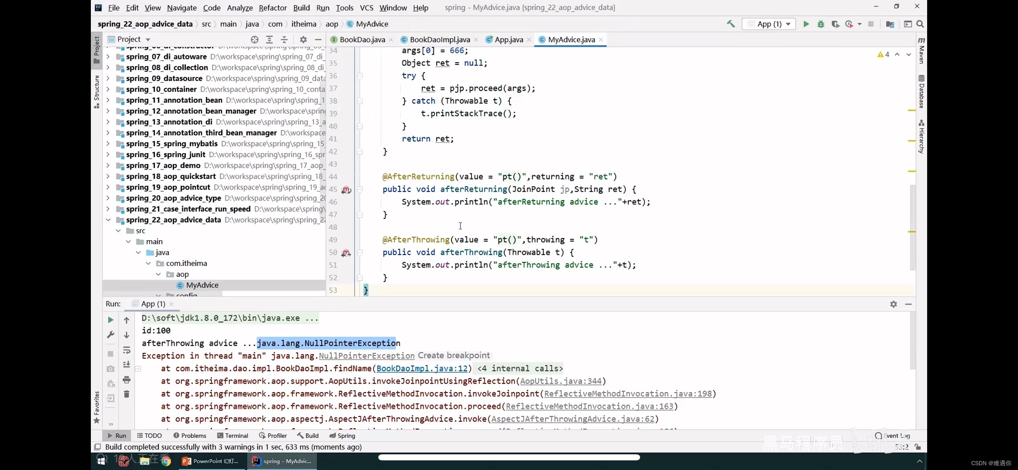Open Project panel settings gear
This screenshot has width=1018, height=470.
[x=303, y=39]
